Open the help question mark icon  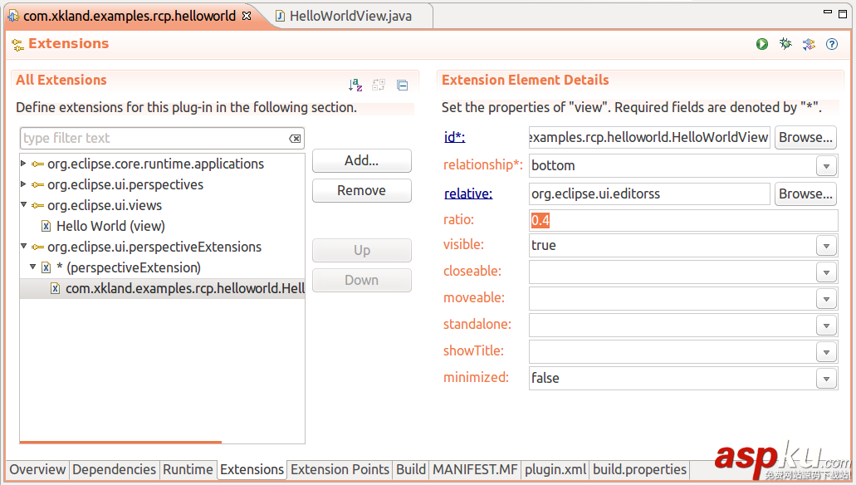pos(832,44)
